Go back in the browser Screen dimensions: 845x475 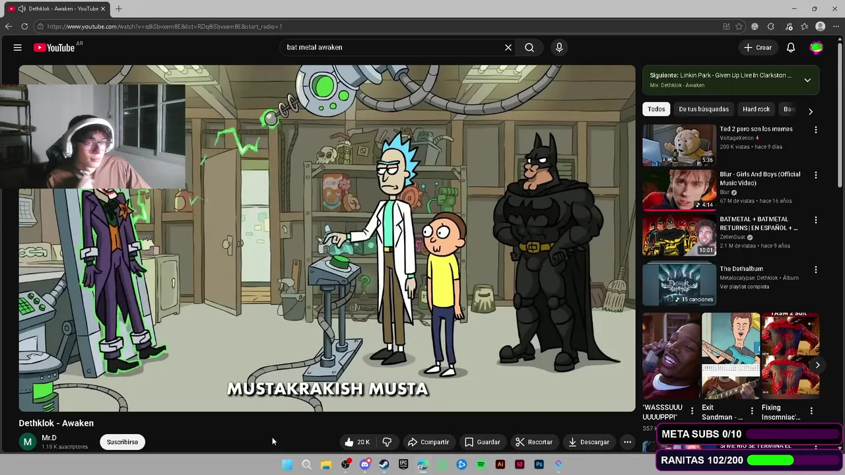point(9,26)
